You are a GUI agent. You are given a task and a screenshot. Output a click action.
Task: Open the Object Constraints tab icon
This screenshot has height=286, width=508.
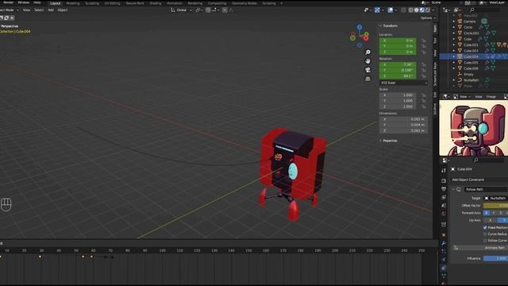[x=444, y=268]
